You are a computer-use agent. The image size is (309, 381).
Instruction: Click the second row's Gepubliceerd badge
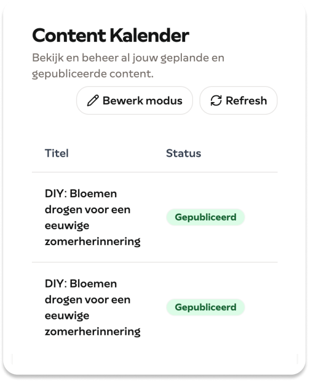pyautogui.click(x=205, y=307)
